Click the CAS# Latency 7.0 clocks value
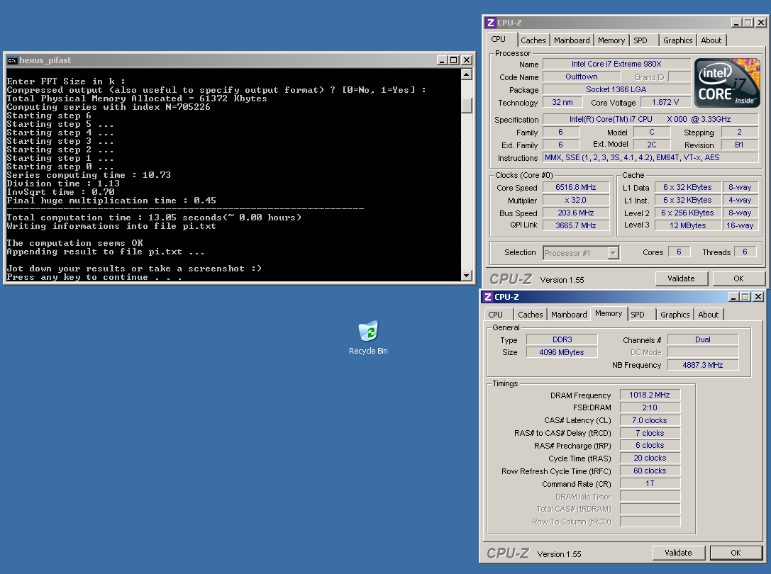Viewport: 771px width, 574px height. tap(650, 420)
